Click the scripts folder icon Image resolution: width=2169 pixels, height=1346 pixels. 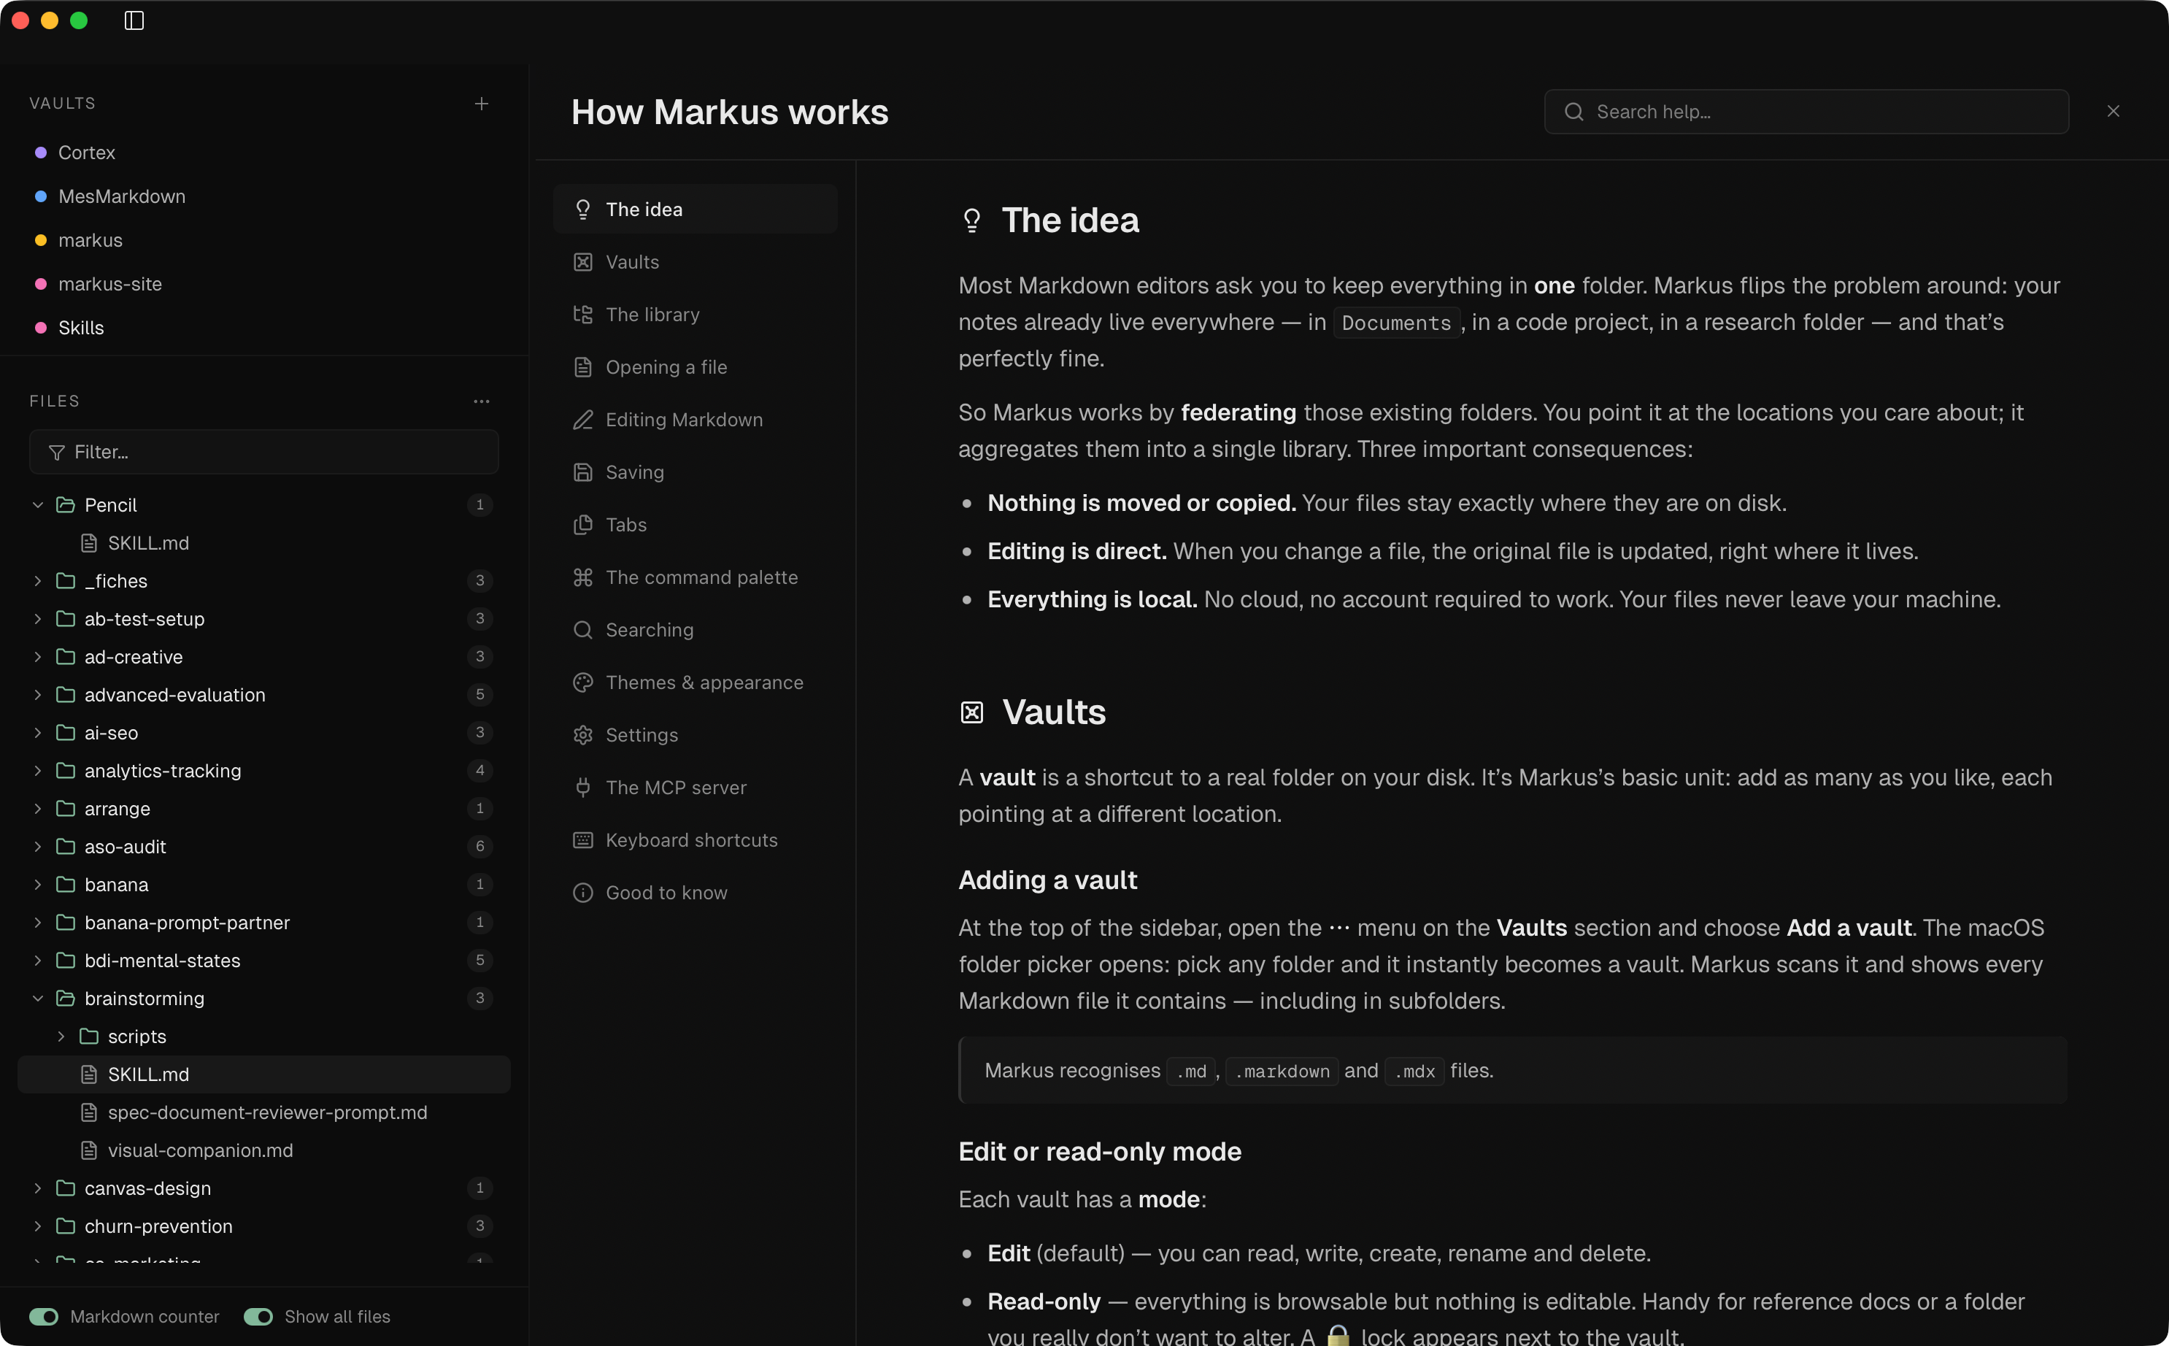coord(89,1037)
